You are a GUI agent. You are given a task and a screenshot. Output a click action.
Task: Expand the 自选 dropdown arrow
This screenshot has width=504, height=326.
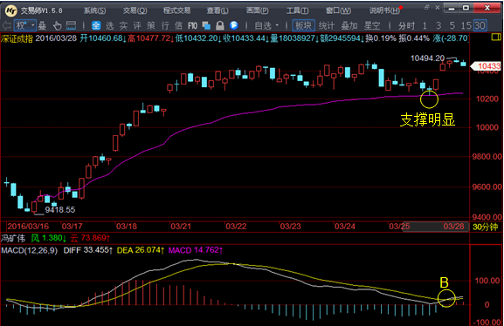[277, 25]
